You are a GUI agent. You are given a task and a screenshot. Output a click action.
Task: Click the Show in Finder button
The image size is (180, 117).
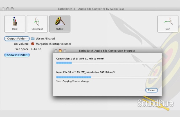click(x=17, y=55)
